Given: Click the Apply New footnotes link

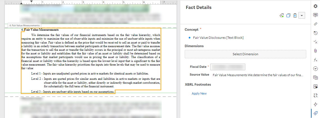Looking at the screenshot, I should point(199,93).
